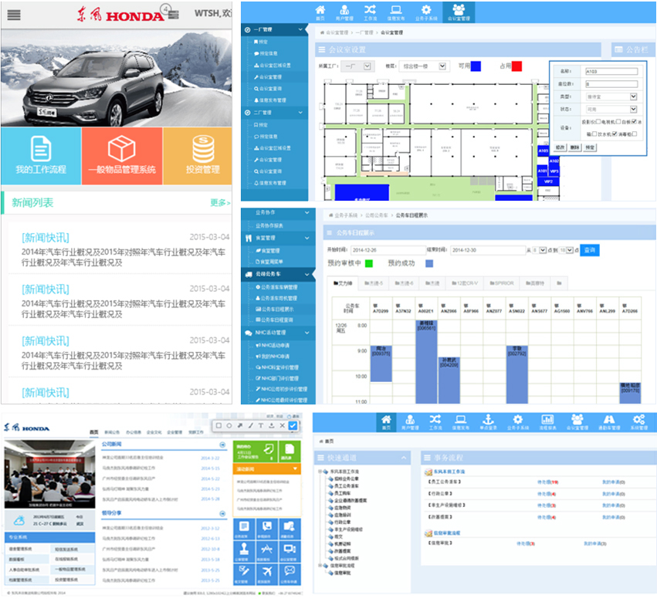The width and height of the screenshot is (657, 602).
Task: Switch to the 12款CR-V vehicle tab
Action: pos(465,283)
